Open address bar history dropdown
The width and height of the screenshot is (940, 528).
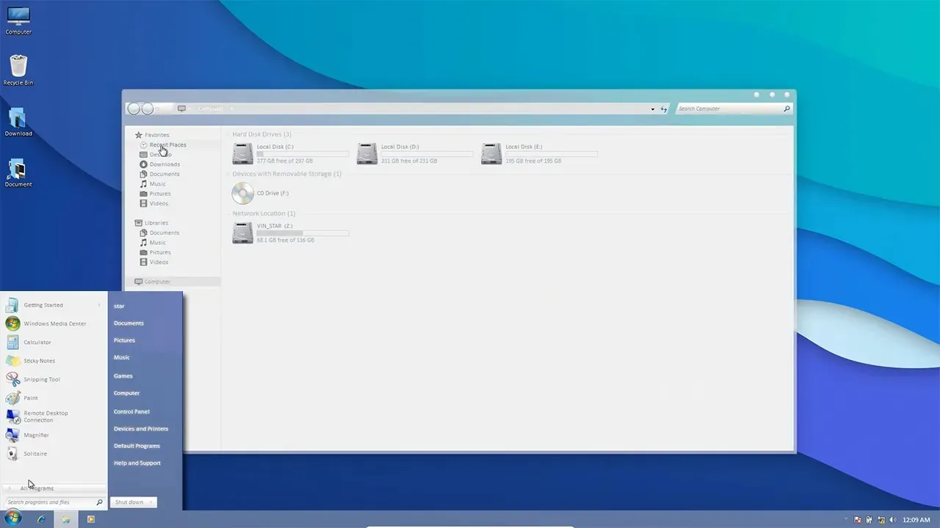(x=653, y=109)
